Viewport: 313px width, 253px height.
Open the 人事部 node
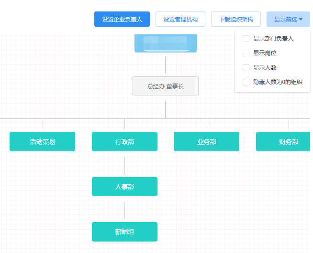(x=124, y=187)
